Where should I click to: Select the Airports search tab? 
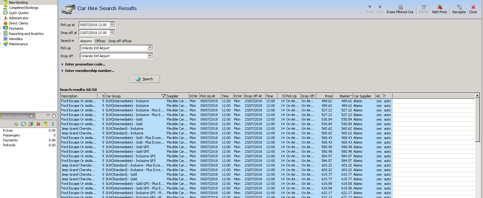[86, 41]
